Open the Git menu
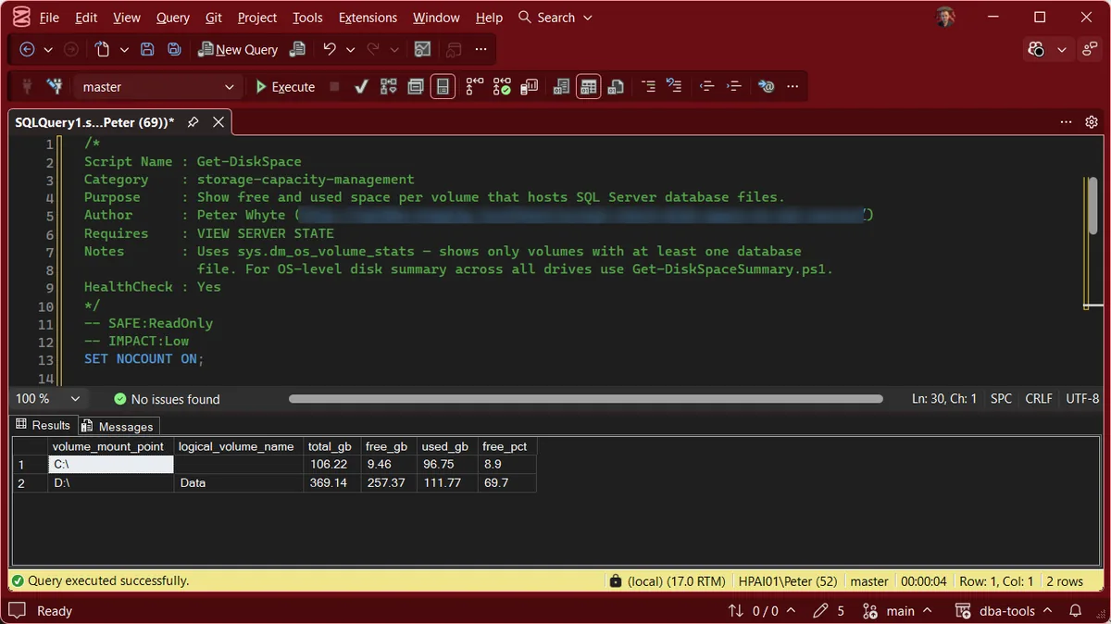This screenshot has height=624, width=1111. 214,18
